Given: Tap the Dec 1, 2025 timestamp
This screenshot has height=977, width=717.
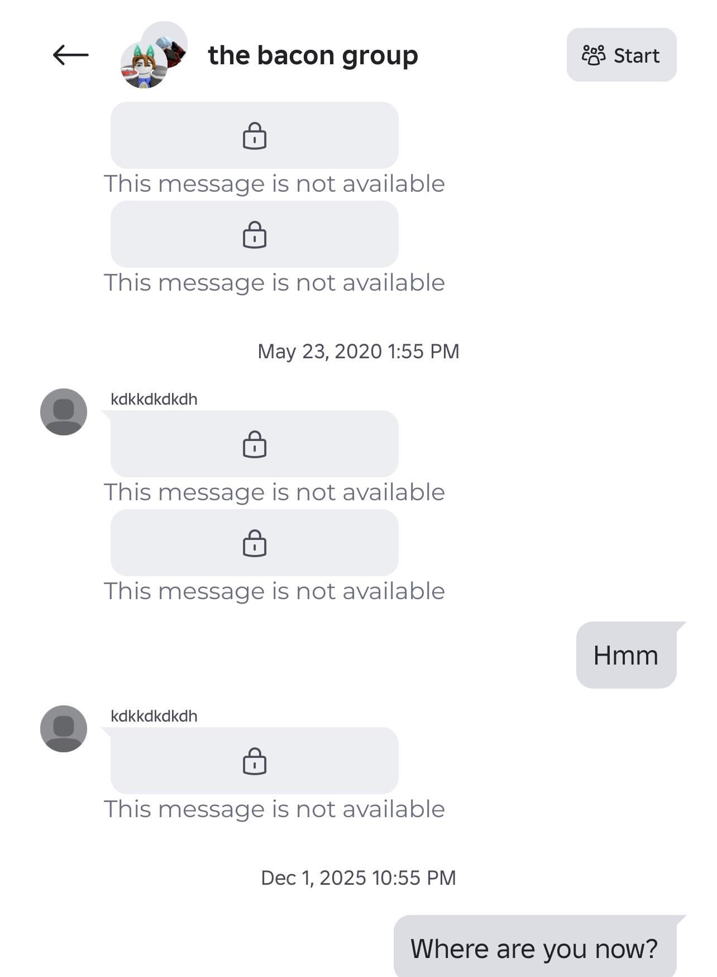Looking at the screenshot, I should click(x=358, y=878).
